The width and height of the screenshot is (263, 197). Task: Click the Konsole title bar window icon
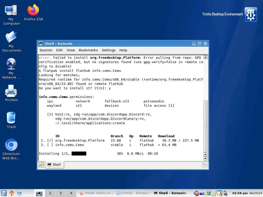point(41,44)
